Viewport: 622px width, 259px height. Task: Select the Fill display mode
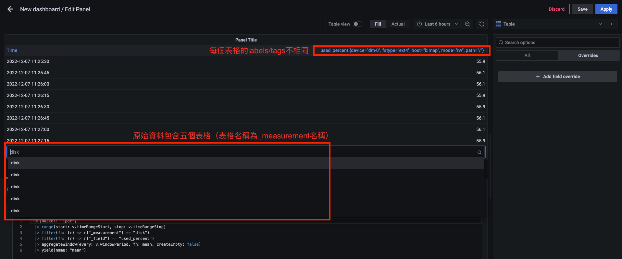click(x=378, y=24)
